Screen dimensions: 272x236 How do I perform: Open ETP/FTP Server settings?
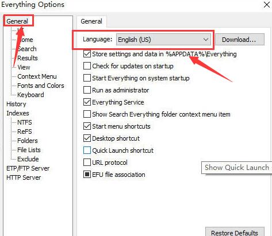[x=28, y=168]
